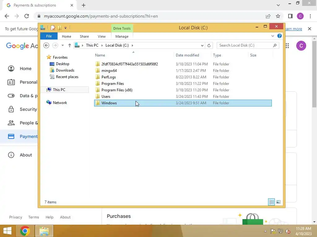Click Chrome address bar URL
This screenshot has height=237, width=317.
(x=101, y=16)
